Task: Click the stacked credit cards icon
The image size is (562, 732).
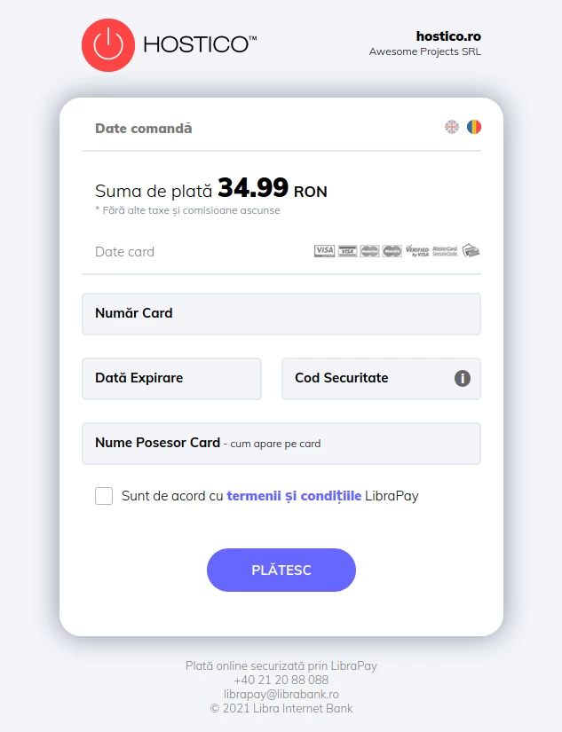Action: pyautogui.click(x=471, y=251)
